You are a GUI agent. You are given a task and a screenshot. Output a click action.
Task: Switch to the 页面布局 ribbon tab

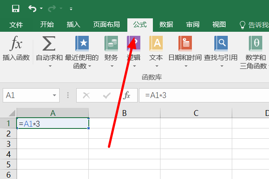(x=107, y=25)
